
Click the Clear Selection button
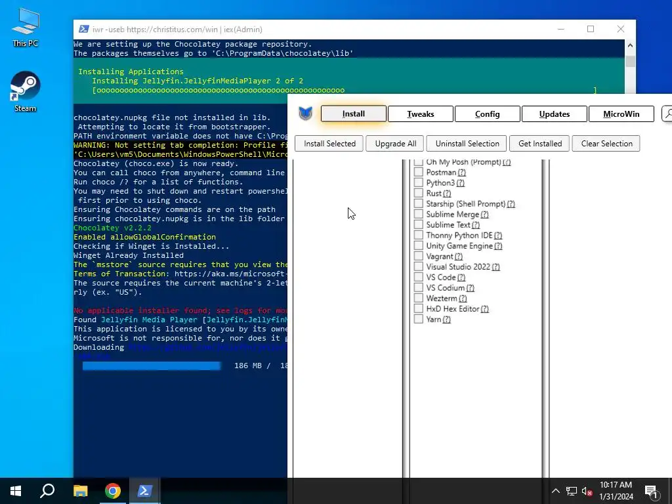(x=606, y=144)
